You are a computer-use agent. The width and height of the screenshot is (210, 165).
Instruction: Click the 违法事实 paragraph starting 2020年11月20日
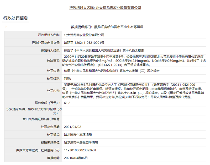pos(134,61)
